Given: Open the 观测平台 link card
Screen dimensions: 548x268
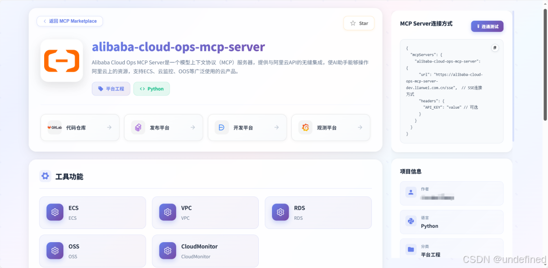Looking at the screenshot, I should [x=331, y=127].
